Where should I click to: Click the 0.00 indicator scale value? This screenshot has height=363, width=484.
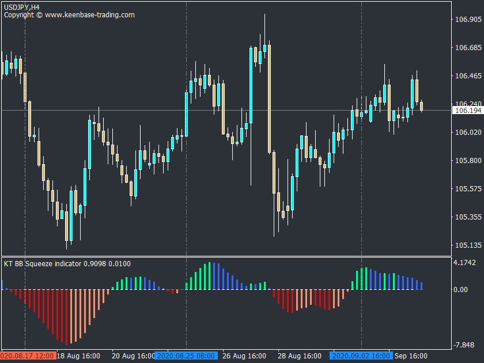pyautogui.click(x=460, y=289)
